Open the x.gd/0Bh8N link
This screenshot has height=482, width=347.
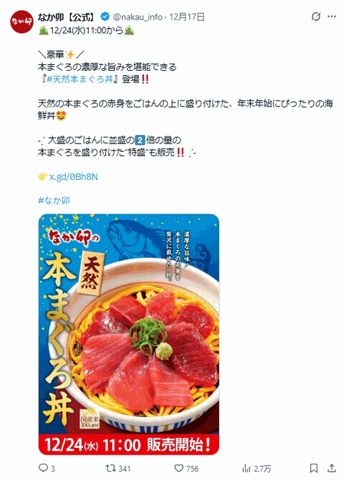point(74,177)
